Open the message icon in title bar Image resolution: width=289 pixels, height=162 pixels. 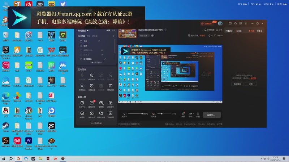pos(230,23)
